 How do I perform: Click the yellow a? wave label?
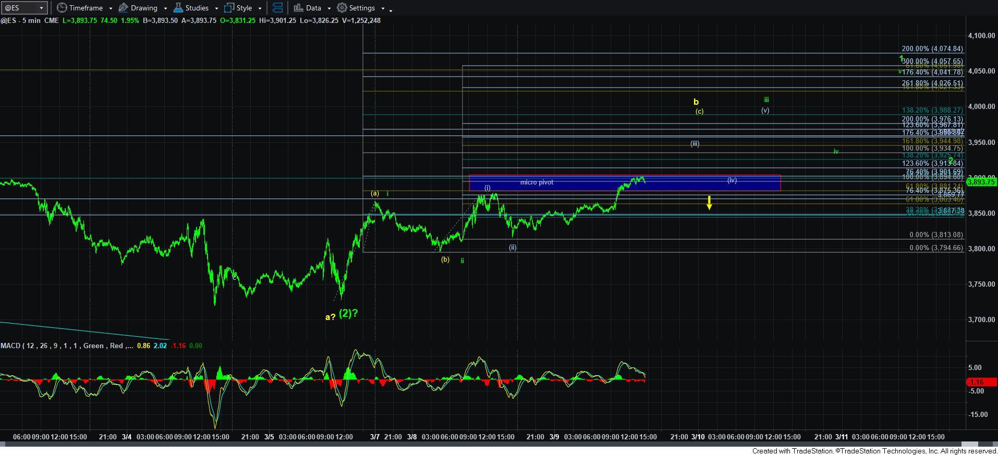(x=330, y=317)
